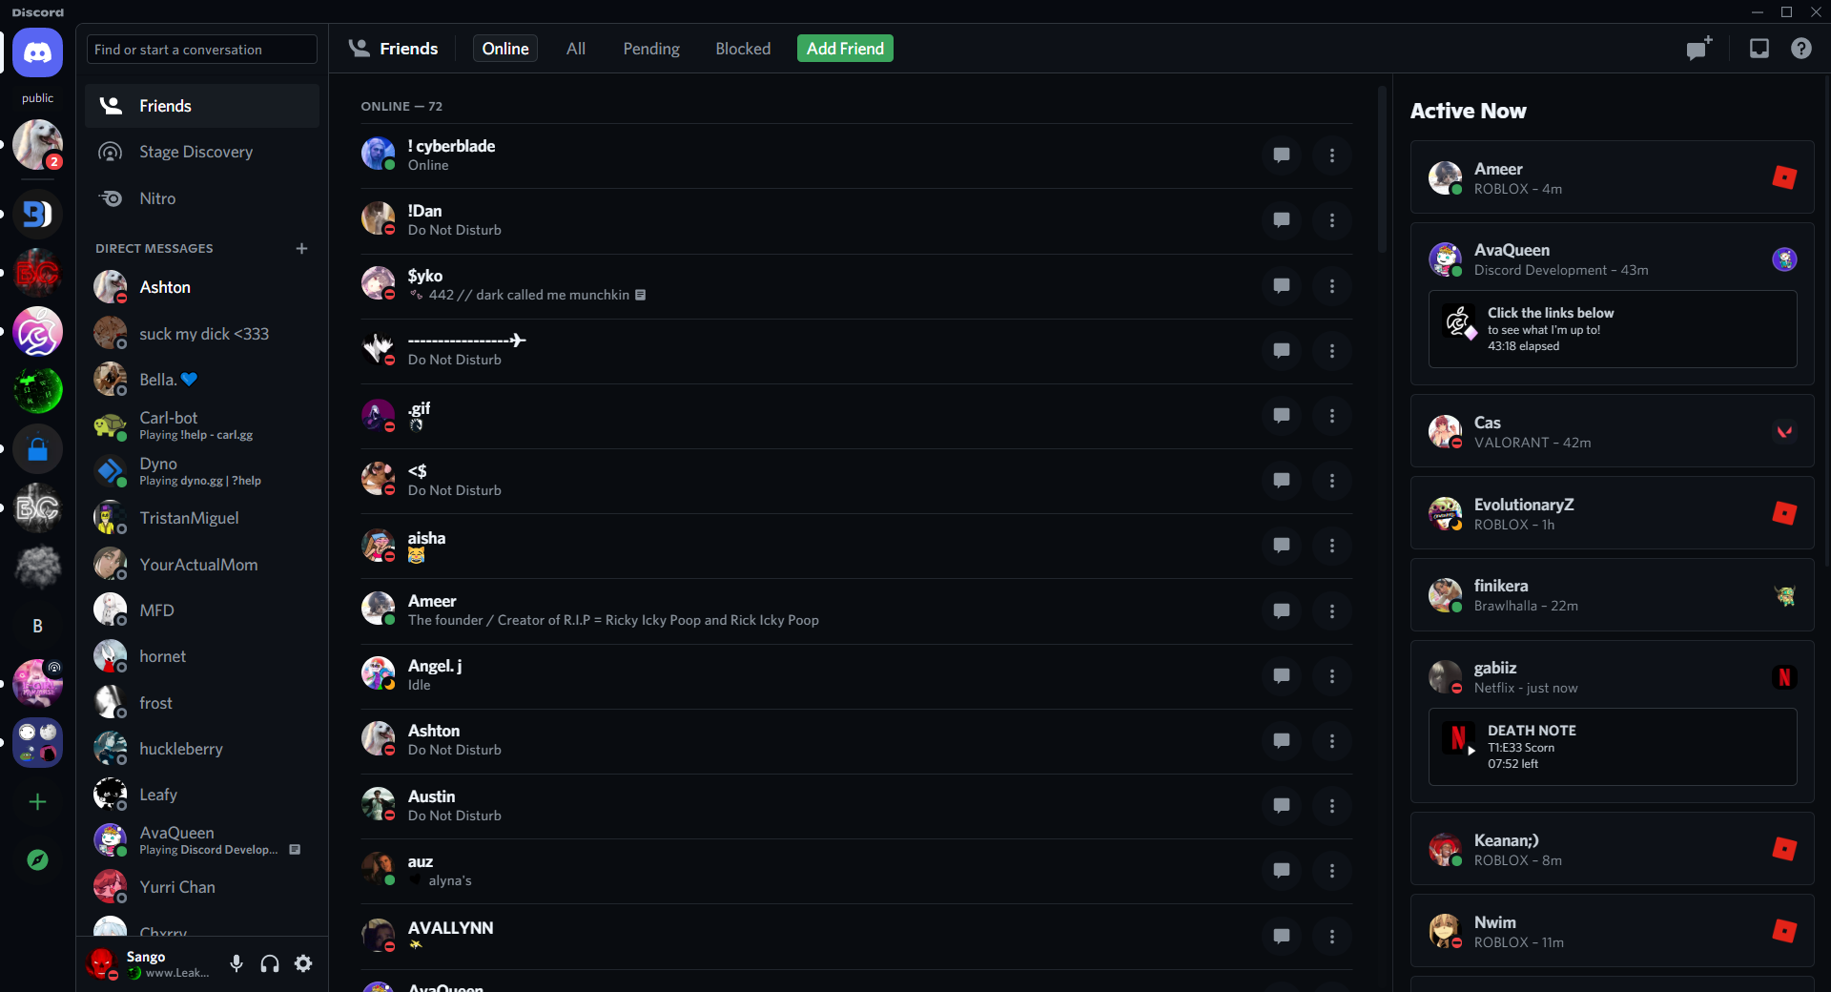Open more options for AVALLYNN
Viewport: 1831px width, 992px height.
(1332, 937)
